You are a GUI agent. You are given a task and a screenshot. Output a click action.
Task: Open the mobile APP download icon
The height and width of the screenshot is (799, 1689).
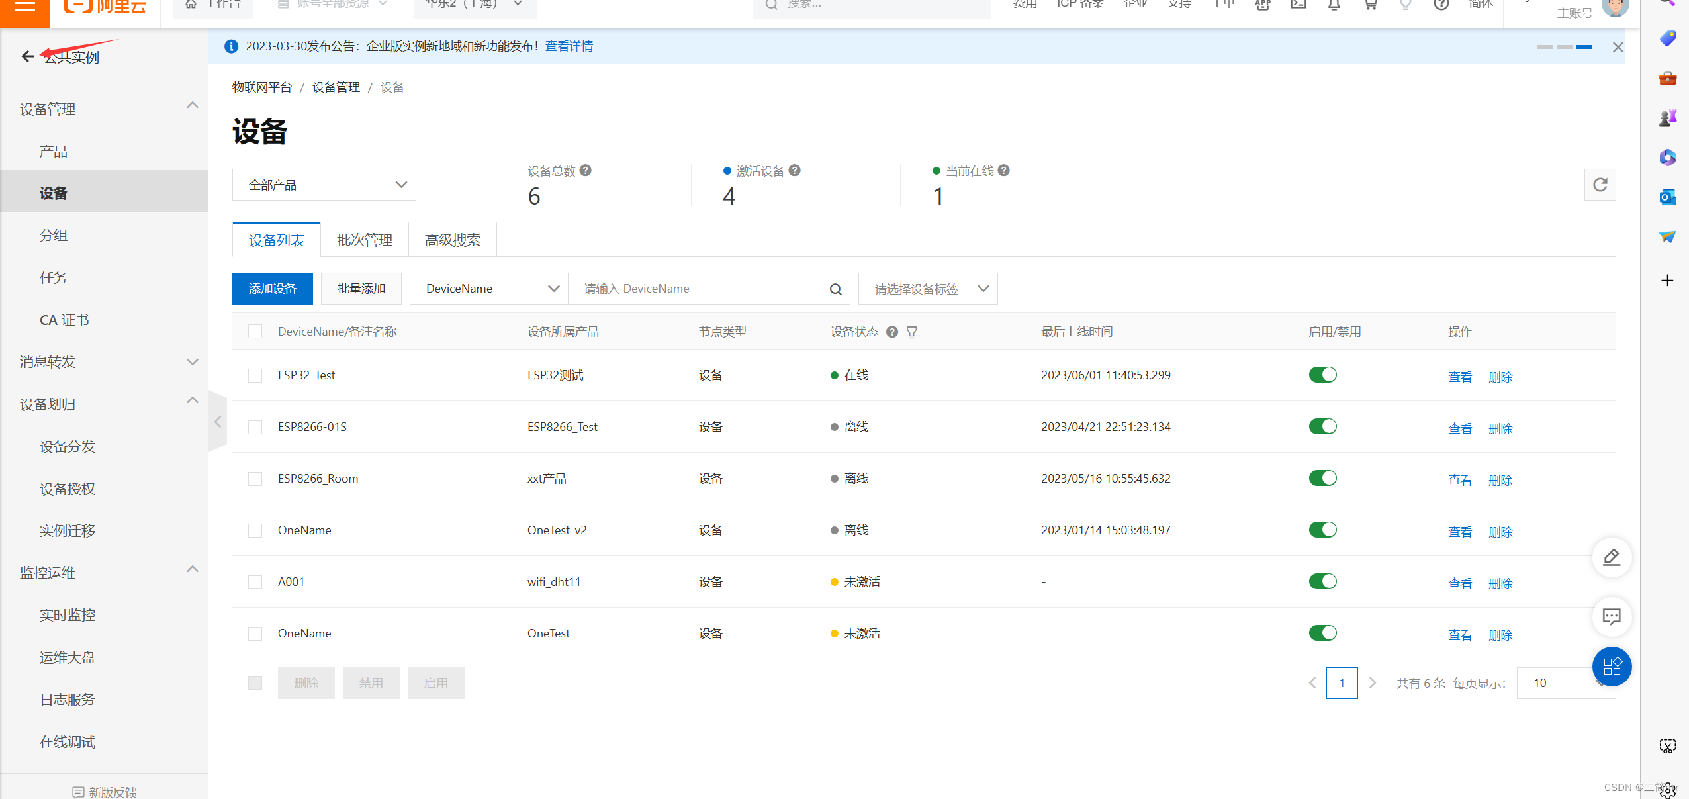[1261, 5]
